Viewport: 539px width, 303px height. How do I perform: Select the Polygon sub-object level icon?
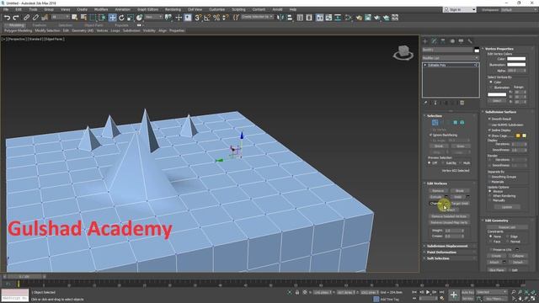pos(455,123)
